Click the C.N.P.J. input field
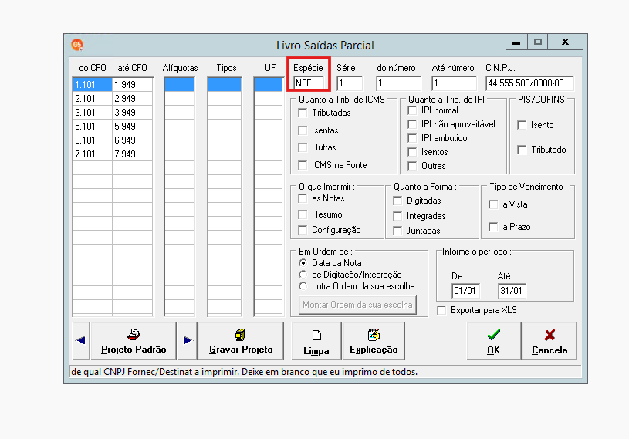 (x=529, y=83)
